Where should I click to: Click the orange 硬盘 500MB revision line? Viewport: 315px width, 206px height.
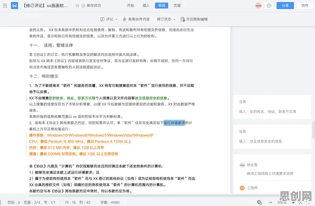click(x=74, y=154)
